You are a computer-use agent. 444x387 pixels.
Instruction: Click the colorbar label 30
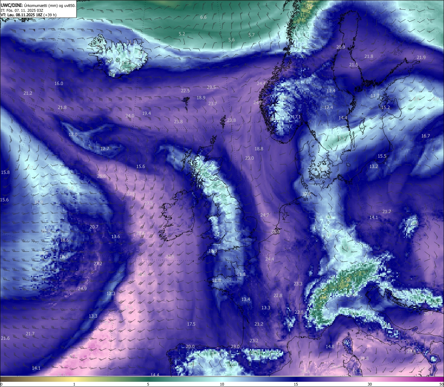[x=370, y=384]
